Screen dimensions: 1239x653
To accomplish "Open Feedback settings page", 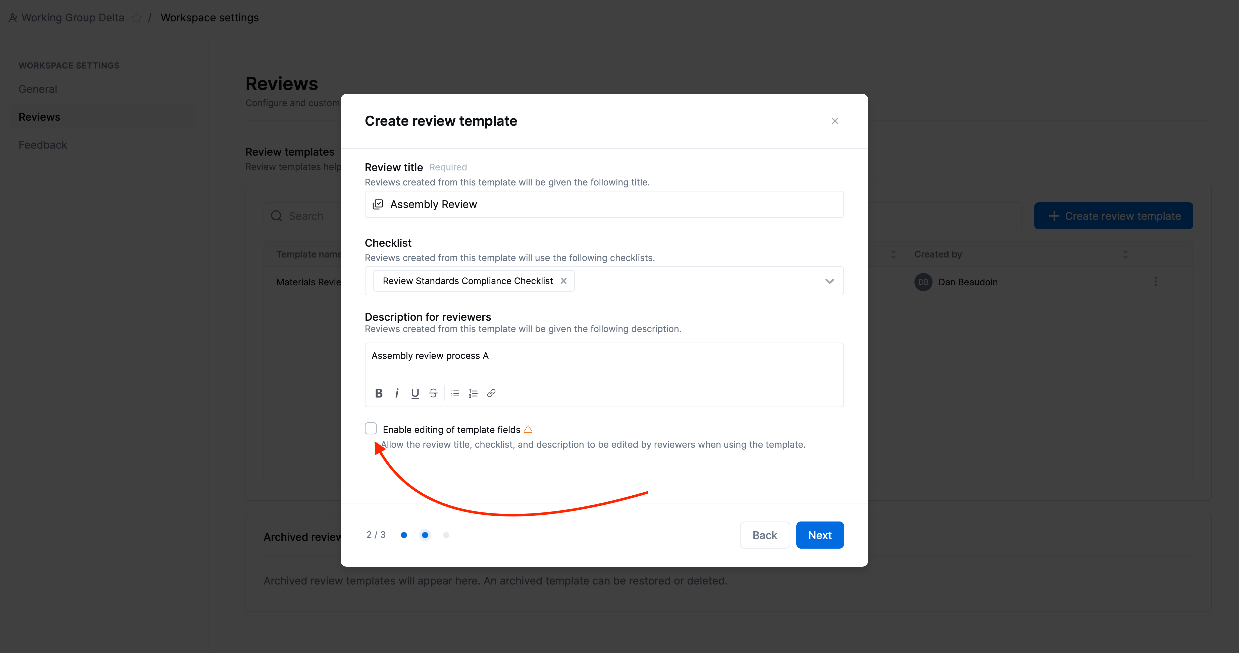I will click(x=43, y=145).
